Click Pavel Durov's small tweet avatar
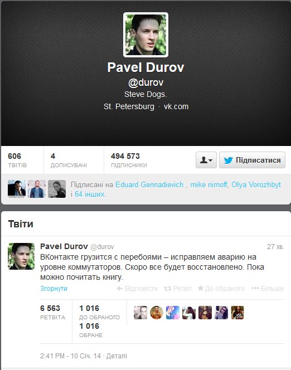This screenshot has width=291, height=370. click(21, 256)
